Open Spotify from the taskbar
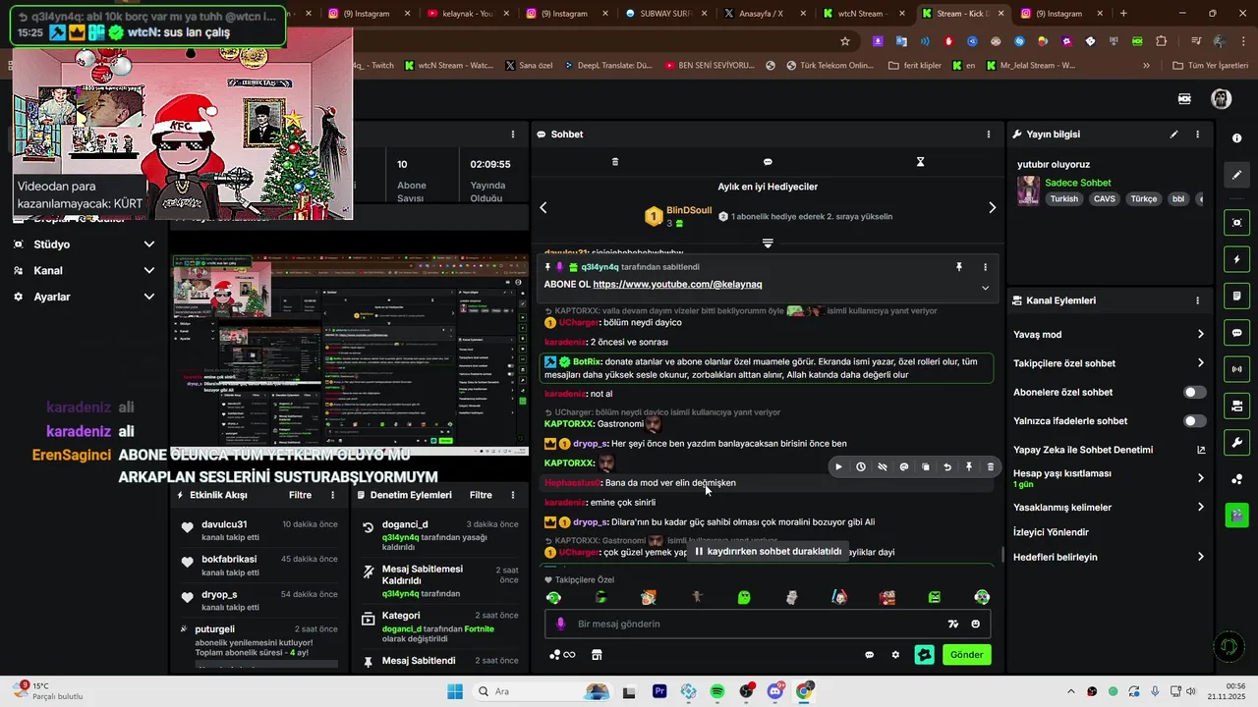1258x707 pixels. tap(716, 691)
